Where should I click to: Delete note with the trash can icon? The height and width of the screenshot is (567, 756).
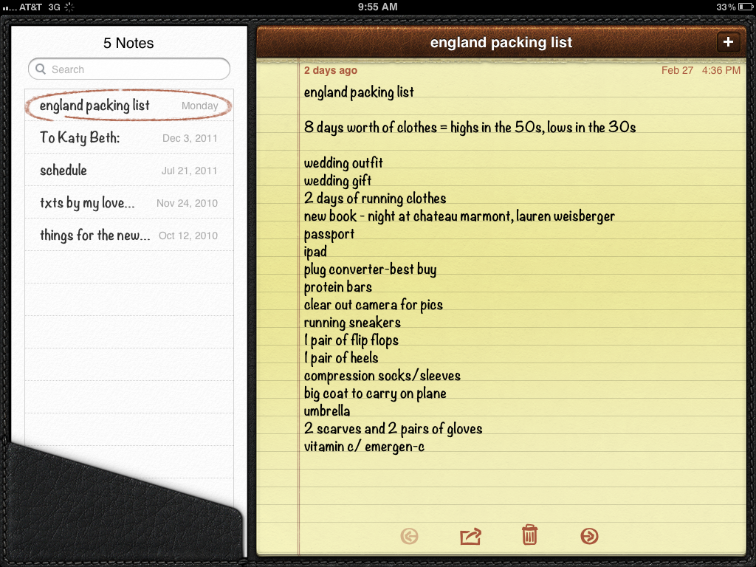point(529,535)
